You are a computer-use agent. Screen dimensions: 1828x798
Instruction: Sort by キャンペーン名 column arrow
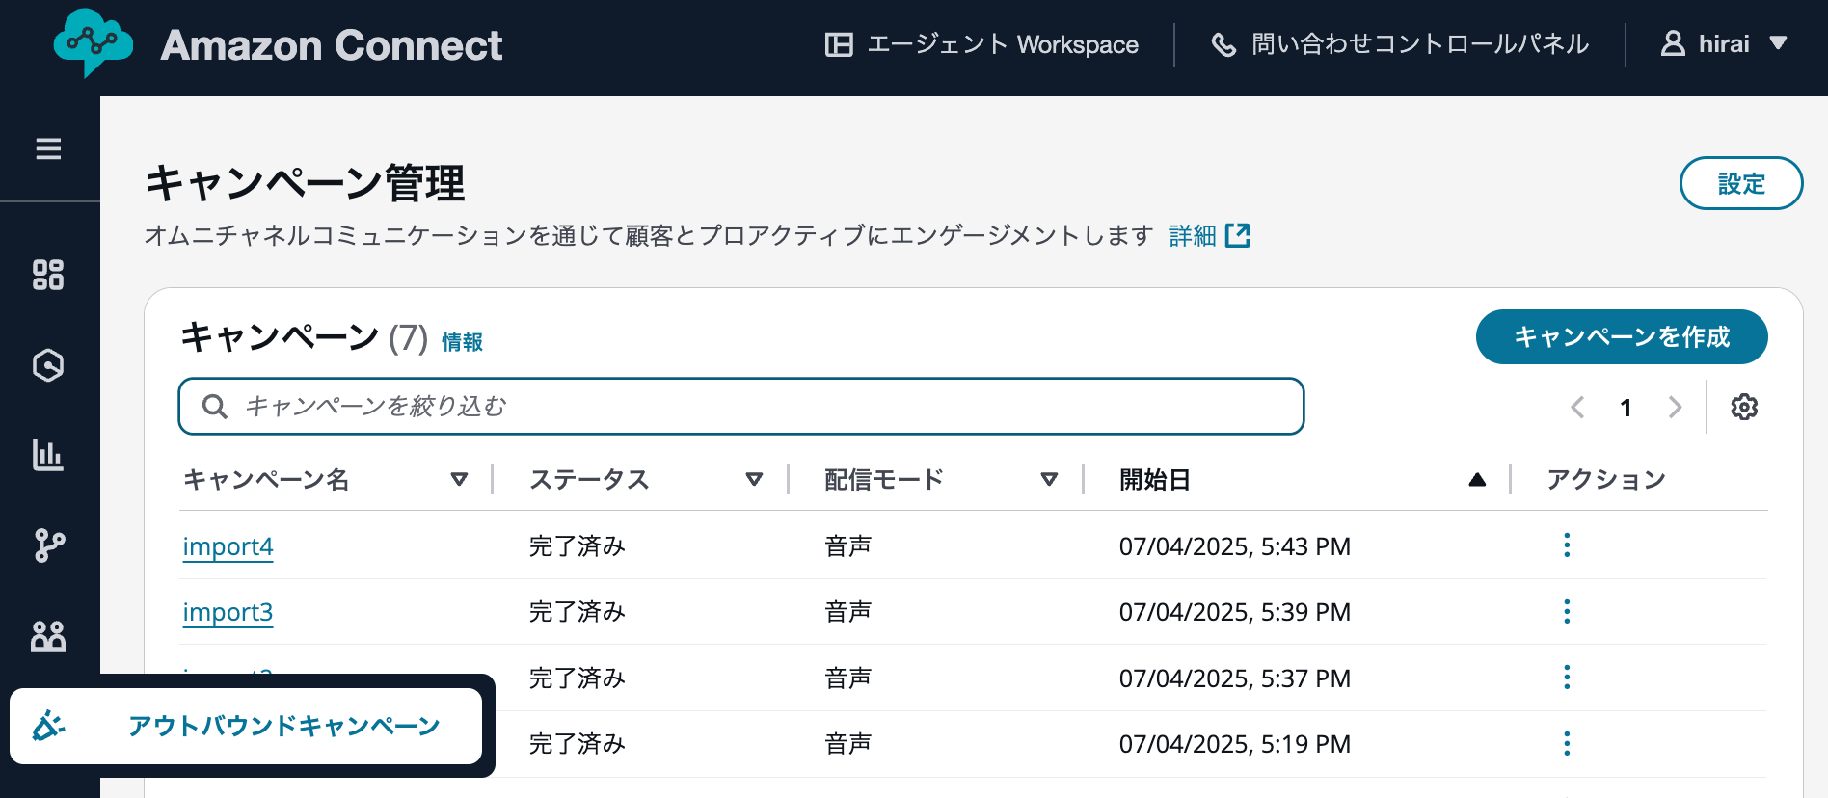click(460, 479)
